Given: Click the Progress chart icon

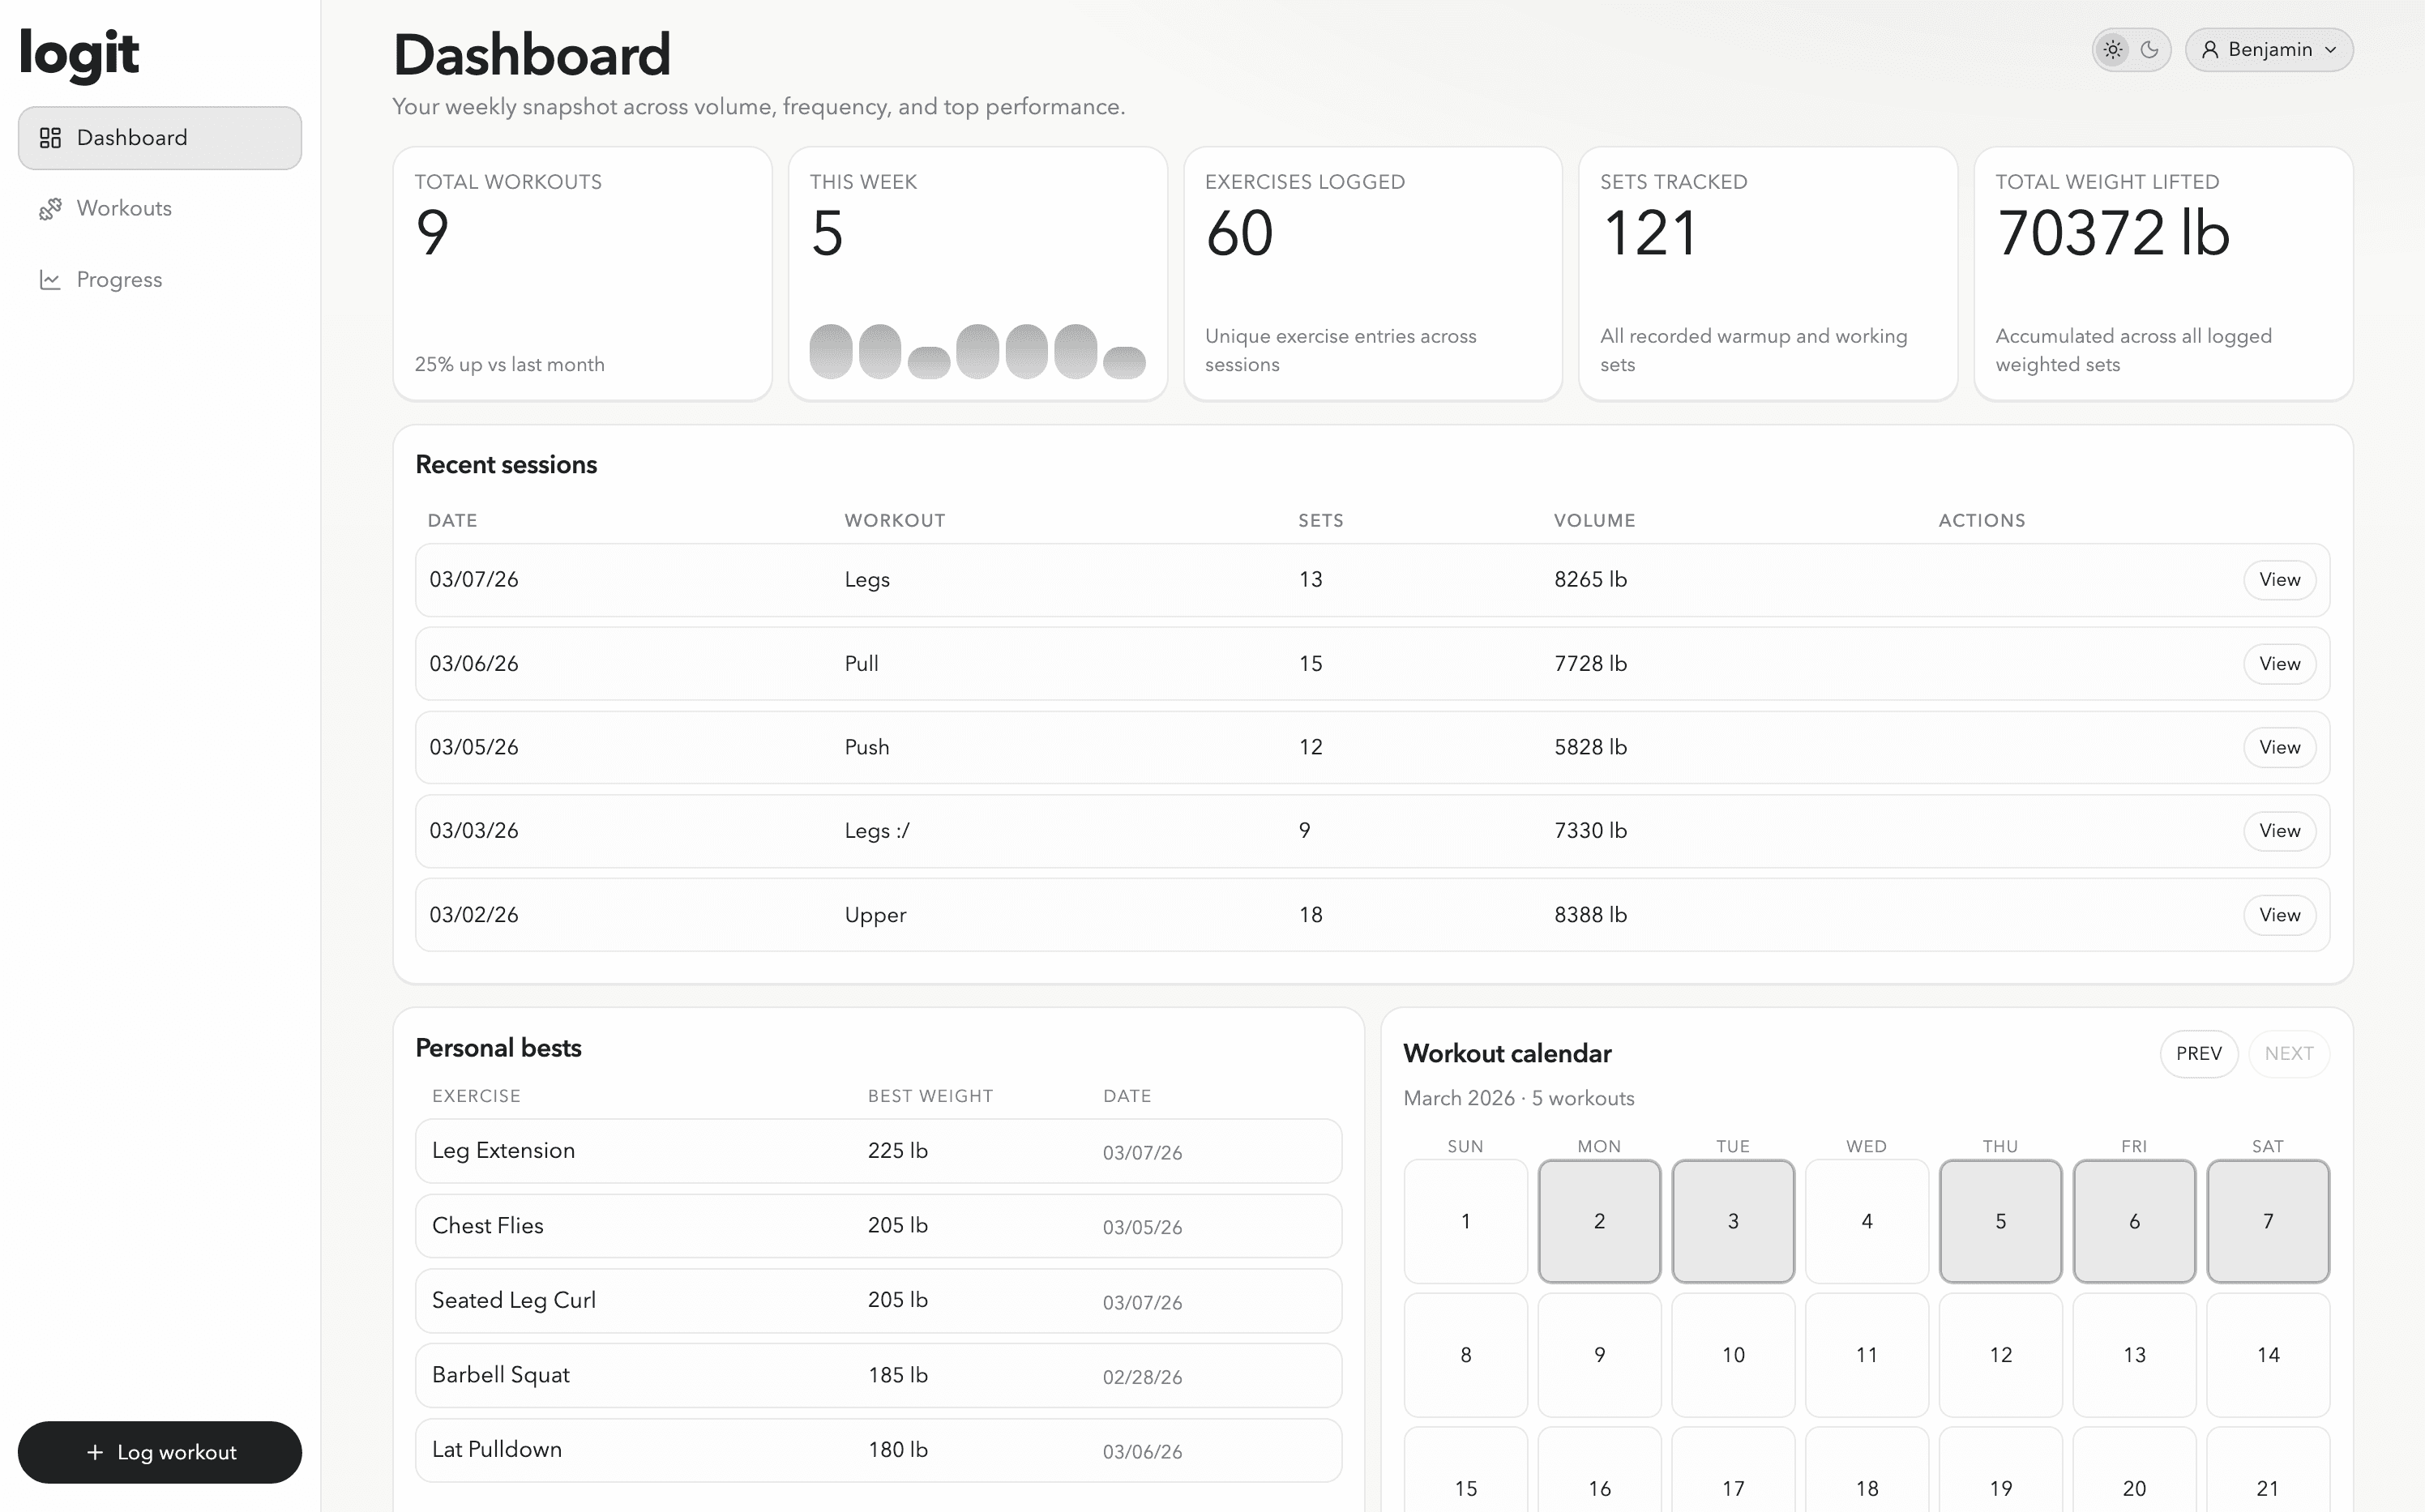Looking at the screenshot, I should 50,280.
